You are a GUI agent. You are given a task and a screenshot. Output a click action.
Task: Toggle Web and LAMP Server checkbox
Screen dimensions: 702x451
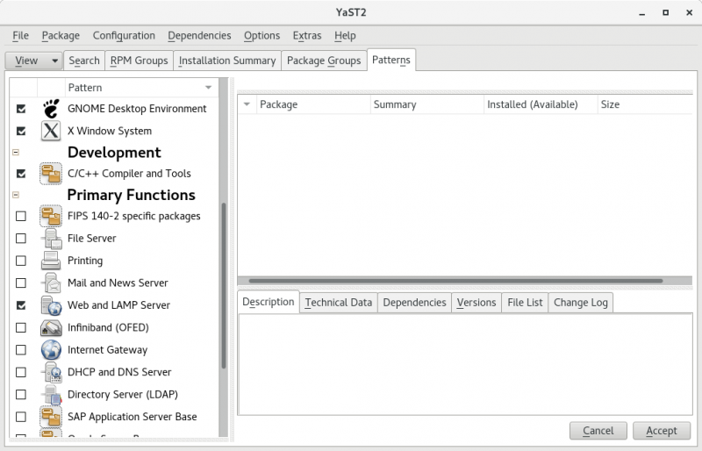tap(20, 305)
